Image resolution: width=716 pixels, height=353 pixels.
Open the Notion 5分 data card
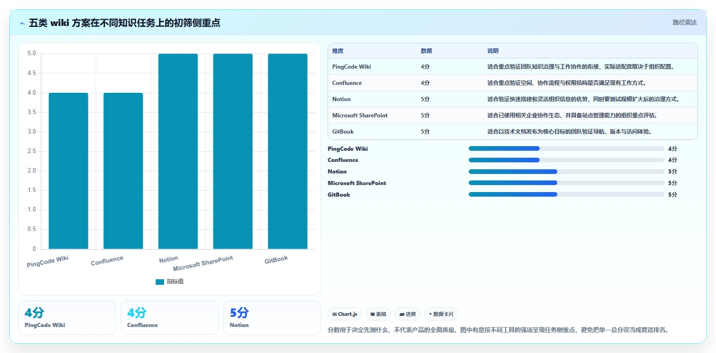click(x=272, y=317)
